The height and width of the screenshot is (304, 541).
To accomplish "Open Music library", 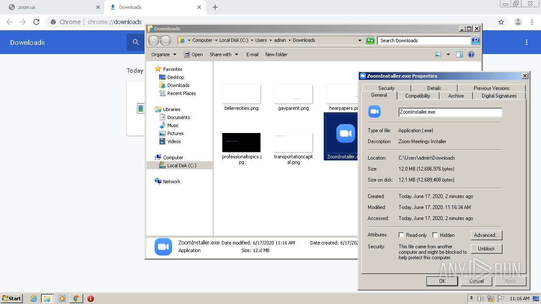I will [172, 125].
